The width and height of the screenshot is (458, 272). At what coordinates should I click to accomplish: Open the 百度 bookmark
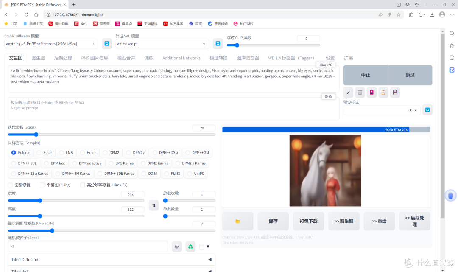195,24
